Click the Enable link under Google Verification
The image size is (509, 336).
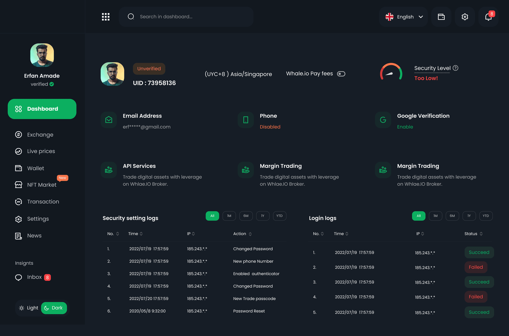pyautogui.click(x=405, y=127)
